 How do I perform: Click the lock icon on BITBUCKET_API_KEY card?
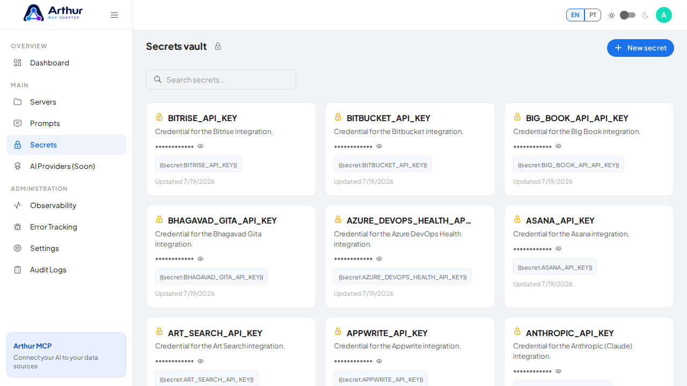tap(338, 117)
